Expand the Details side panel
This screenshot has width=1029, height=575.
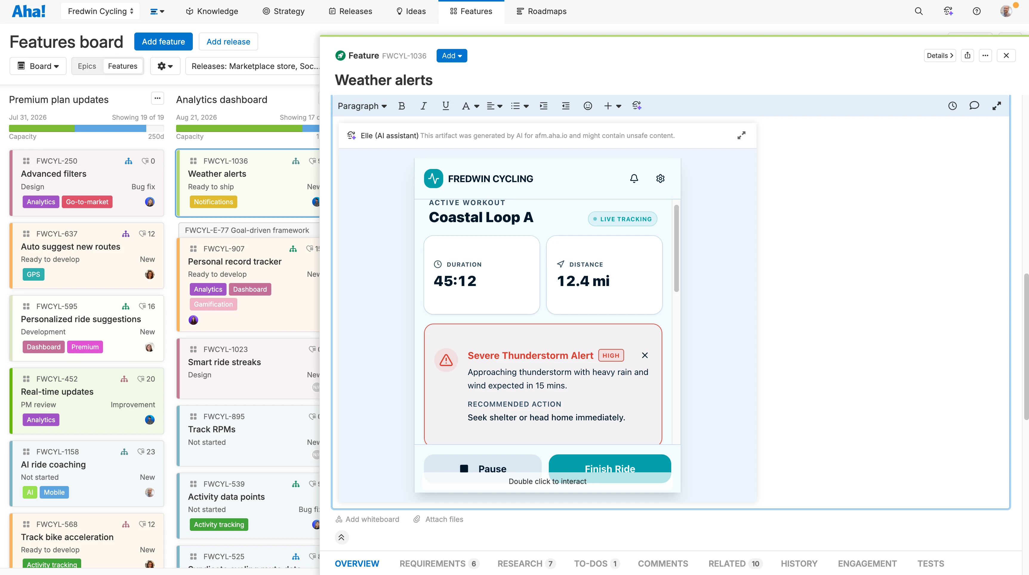[940, 56]
